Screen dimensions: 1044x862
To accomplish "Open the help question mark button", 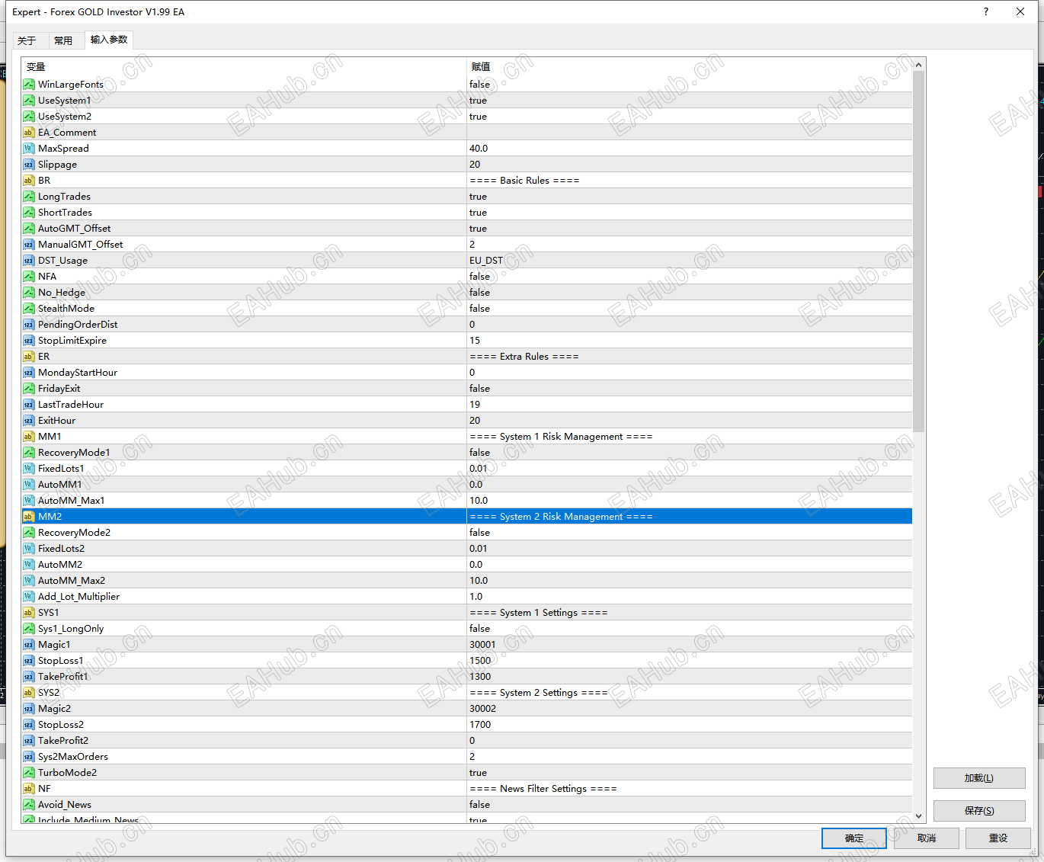I will tap(986, 11).
